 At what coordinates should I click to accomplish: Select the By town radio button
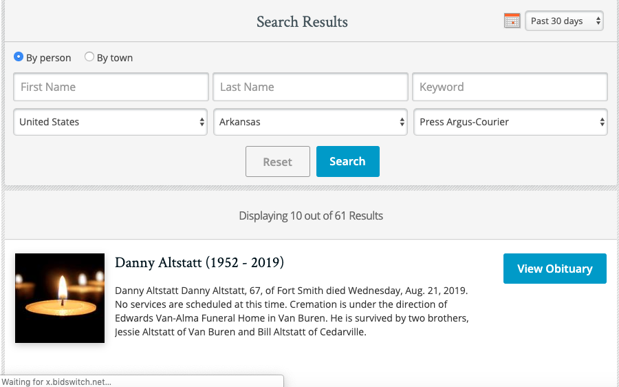(89, 57)
